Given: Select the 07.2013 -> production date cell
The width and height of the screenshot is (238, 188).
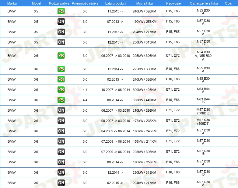Looking at the screenshot, I should pyautogui.click(x=115, y=22).
